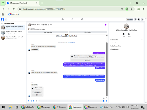
Task: Open the Script Notepad taskbar window
Action: (x=106, y=107)
